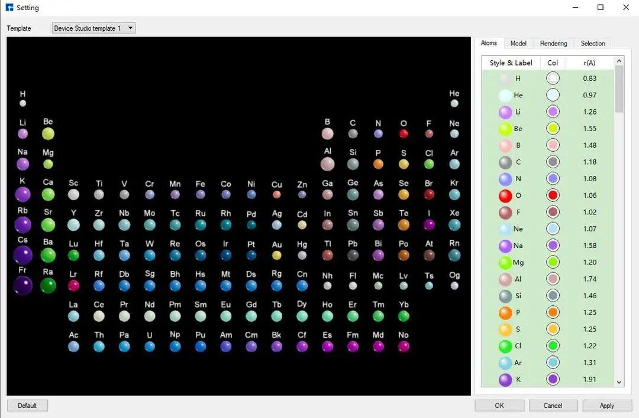Select the Helium (He) atom in table
The height and width of the screenshot is (418, 639).
[454, 103]
